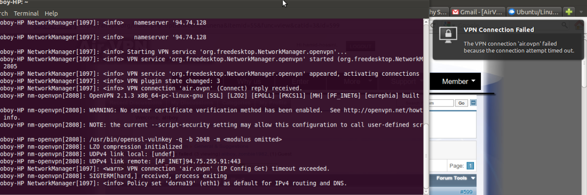Switch to the Ubuntu/Linu... tab

point(534,11)
